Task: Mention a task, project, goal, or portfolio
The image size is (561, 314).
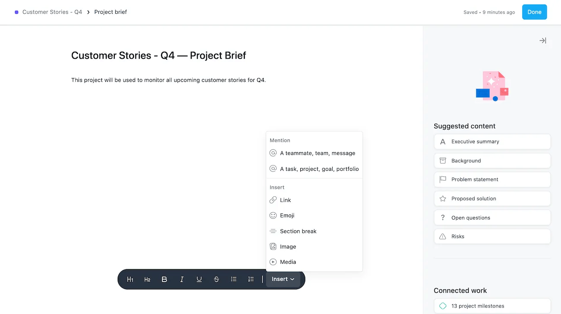Action: click(x=319, y=169)
